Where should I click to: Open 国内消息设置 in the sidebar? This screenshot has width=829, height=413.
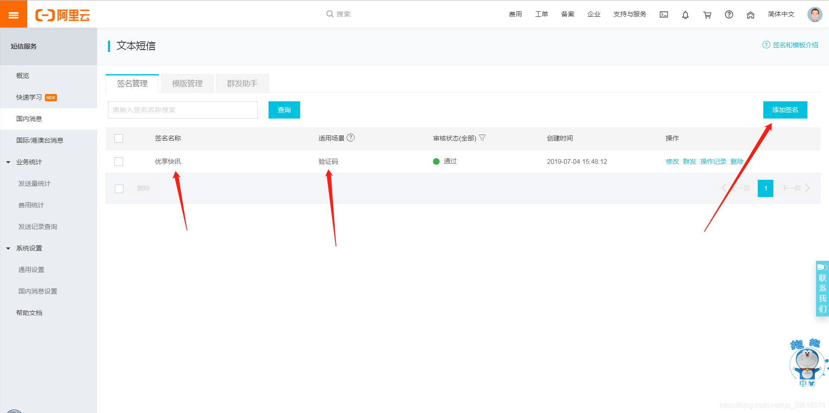pos(38,291)
